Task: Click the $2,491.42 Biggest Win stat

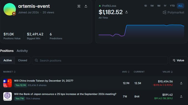Action: point(35,36)
